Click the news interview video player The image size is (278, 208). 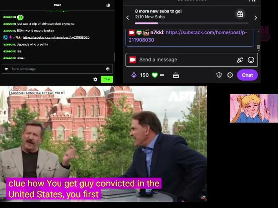[x=103, y=144]
